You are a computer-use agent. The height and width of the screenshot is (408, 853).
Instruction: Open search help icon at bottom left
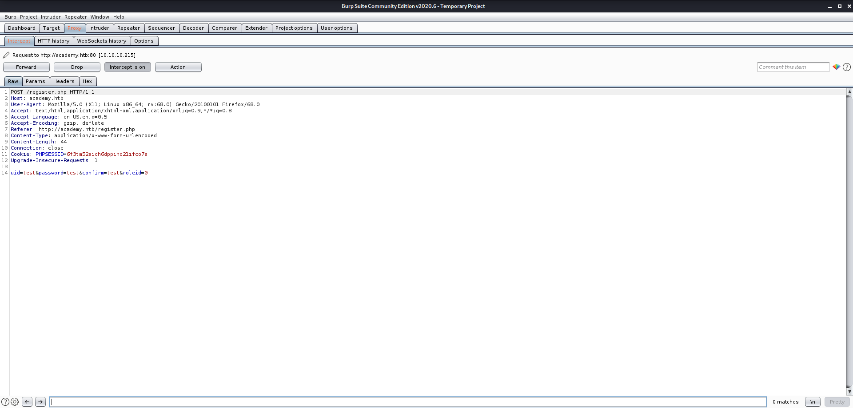pos(5,402)
